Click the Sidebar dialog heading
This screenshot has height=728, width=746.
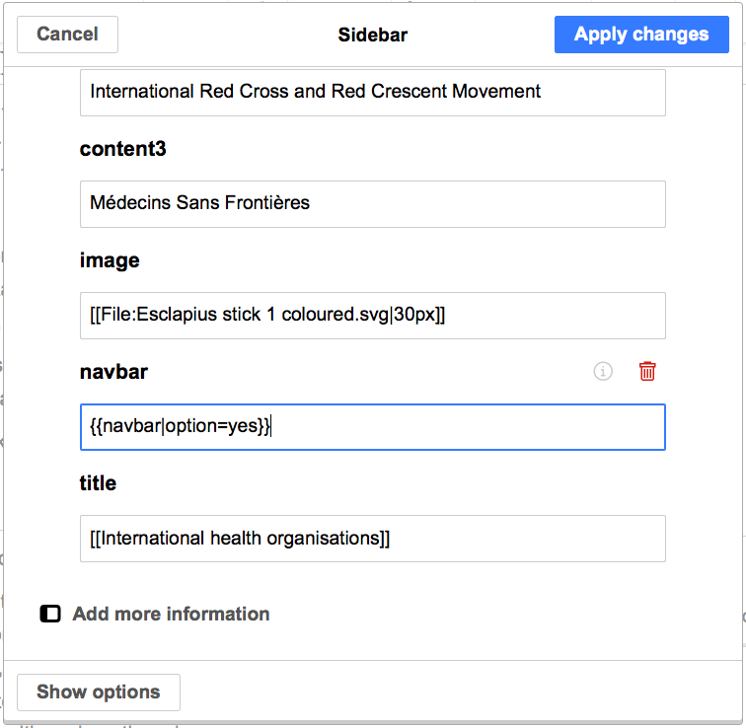tap(373, 35)
